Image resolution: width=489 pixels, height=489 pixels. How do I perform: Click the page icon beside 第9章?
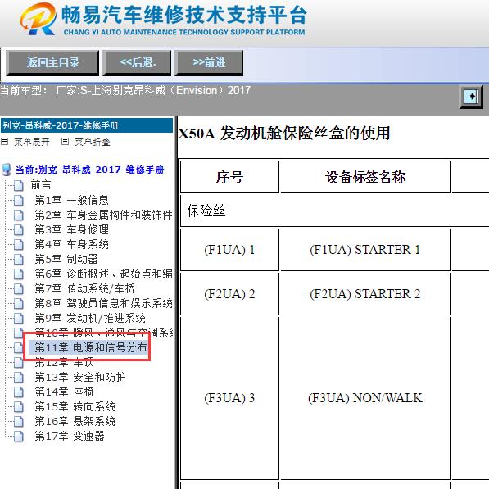point(19,319)
